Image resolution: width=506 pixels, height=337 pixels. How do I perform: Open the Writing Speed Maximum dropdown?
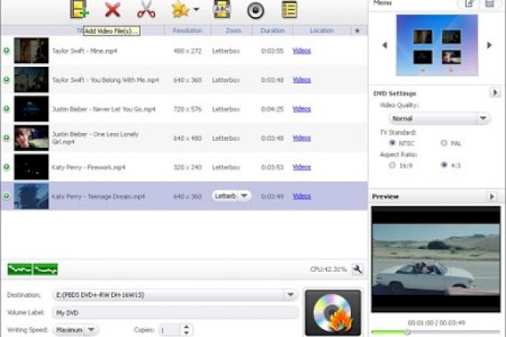pos(76,330)
